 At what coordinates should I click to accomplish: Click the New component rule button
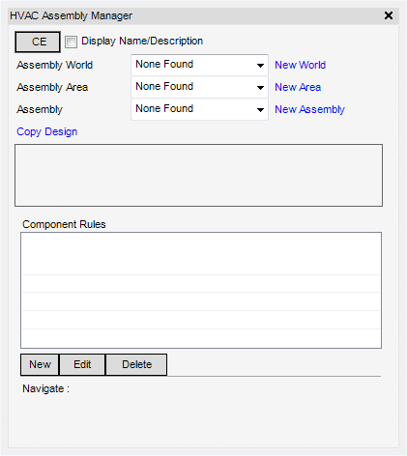(x=40, y=364)
